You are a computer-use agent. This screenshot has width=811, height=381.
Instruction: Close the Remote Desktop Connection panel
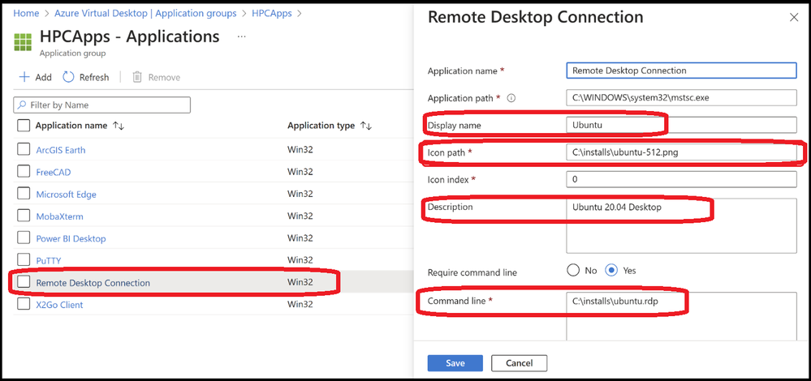(x=794, y=18)
